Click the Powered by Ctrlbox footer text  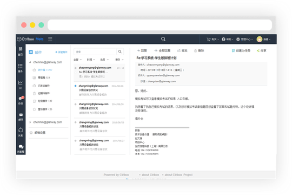[116, 175]
